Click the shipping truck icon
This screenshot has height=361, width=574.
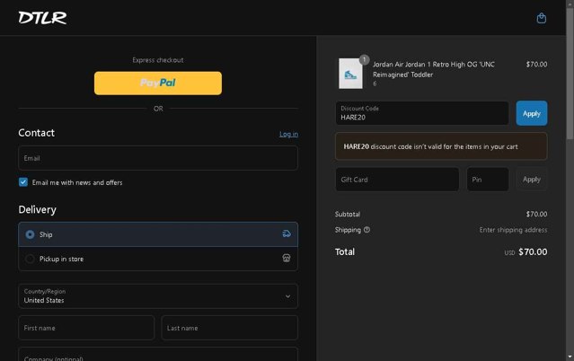tap(287, 234)
